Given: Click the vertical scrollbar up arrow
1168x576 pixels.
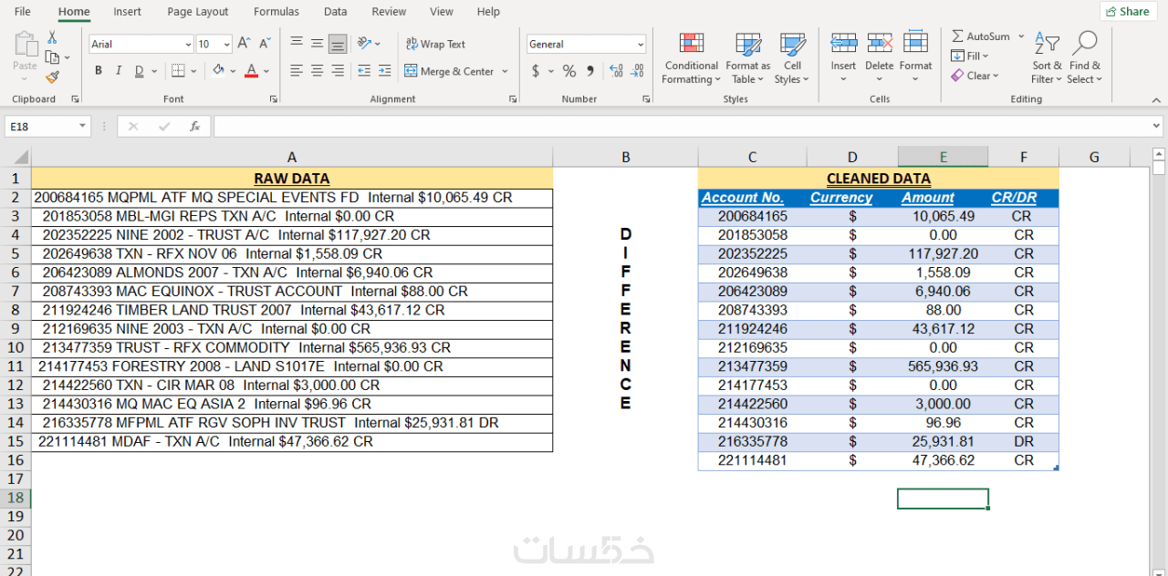Looking at the screenshot, I should click(1159, 154).
